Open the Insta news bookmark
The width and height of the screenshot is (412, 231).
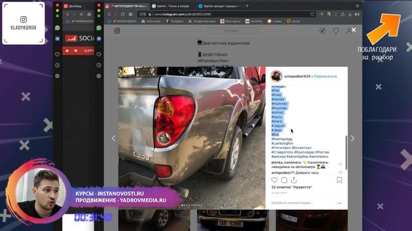[x=151, y=21]
